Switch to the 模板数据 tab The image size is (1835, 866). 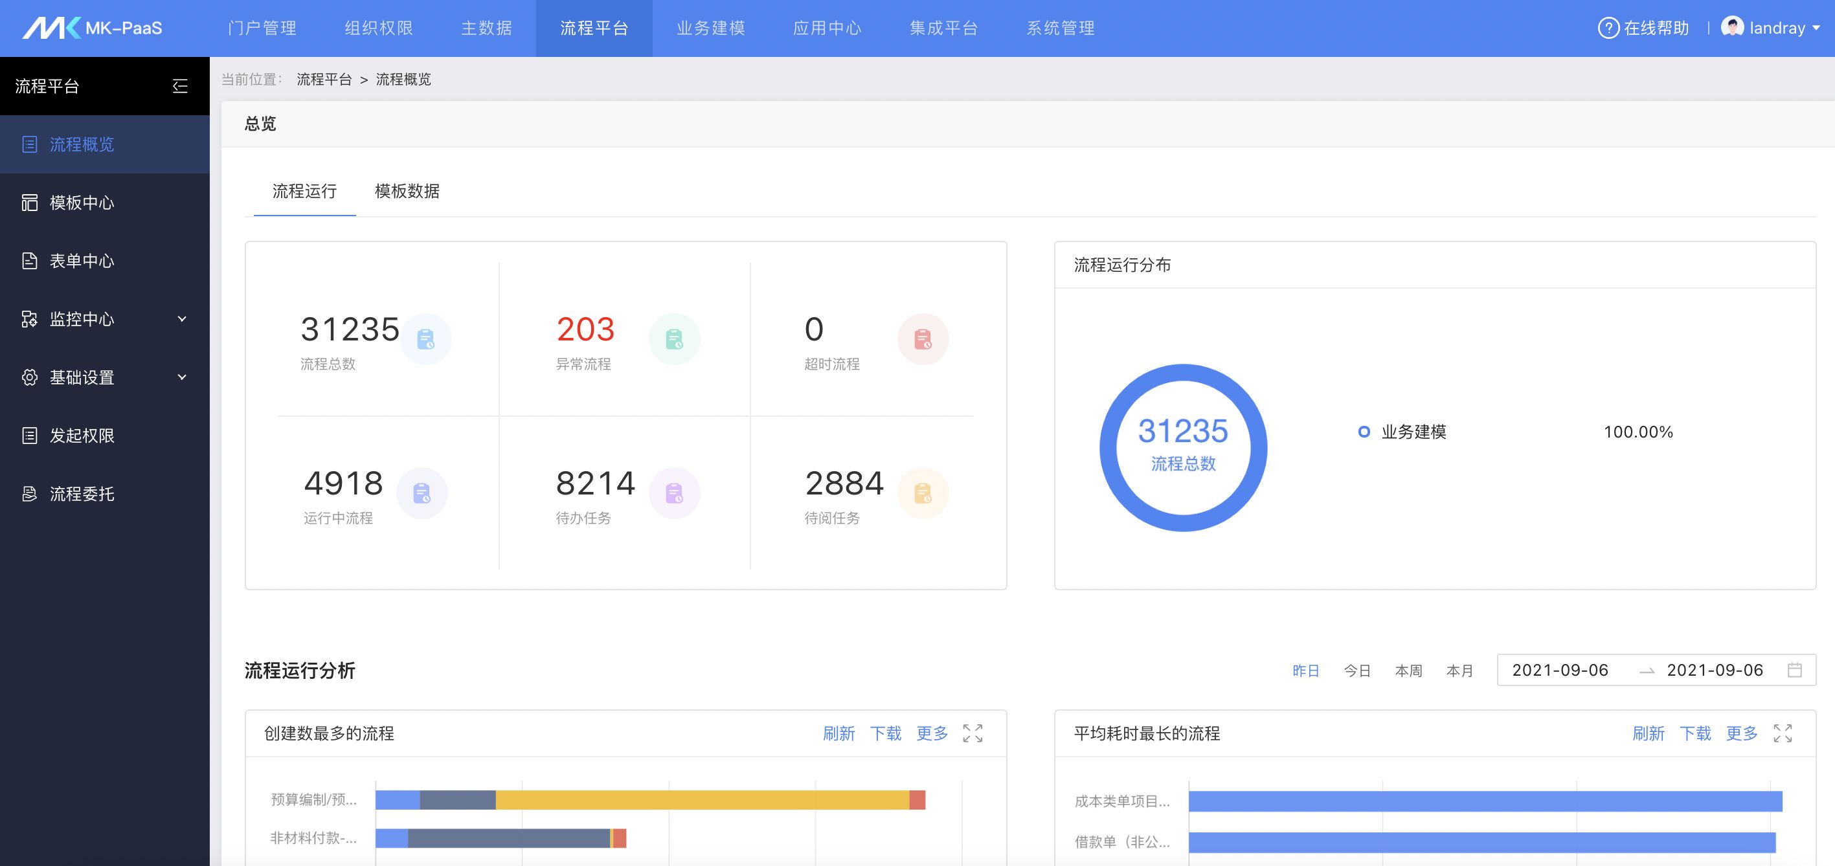(407, 191)
